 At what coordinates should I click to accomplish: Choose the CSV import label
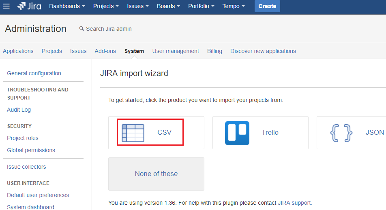click(164, 132)
